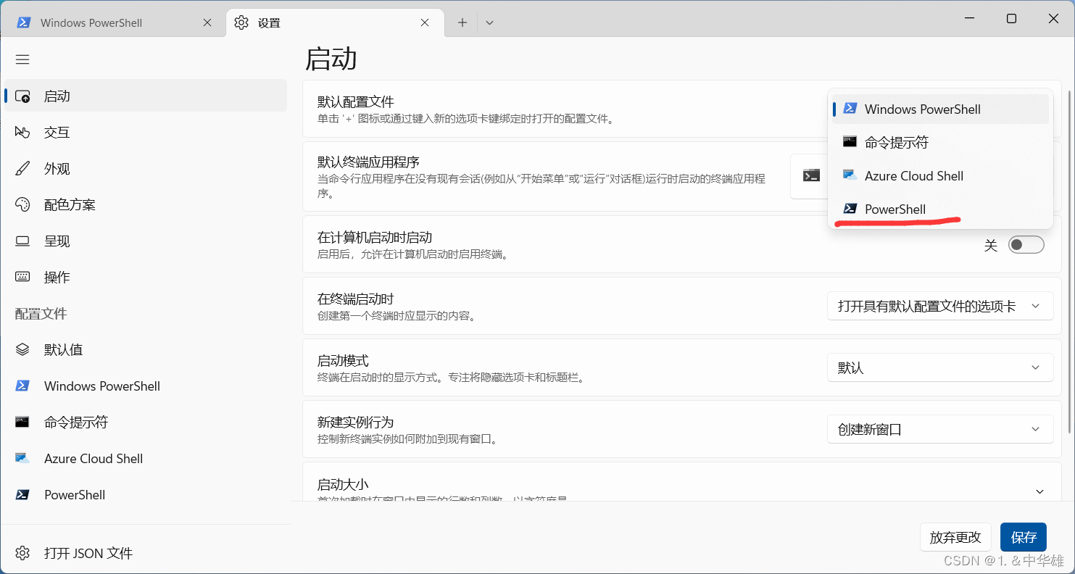Choose Azure Cloud Shell in dropdown list

[x=940, y=175]
